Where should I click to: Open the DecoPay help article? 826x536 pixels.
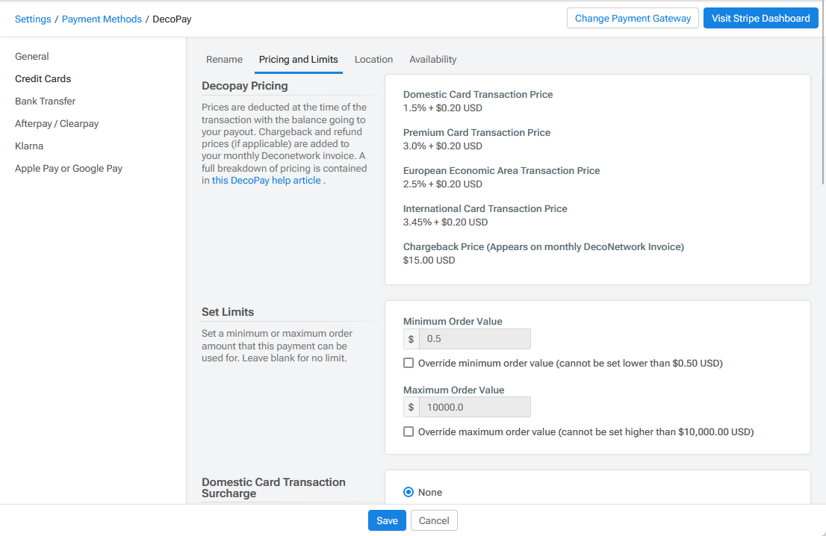[x=266, y=180]
